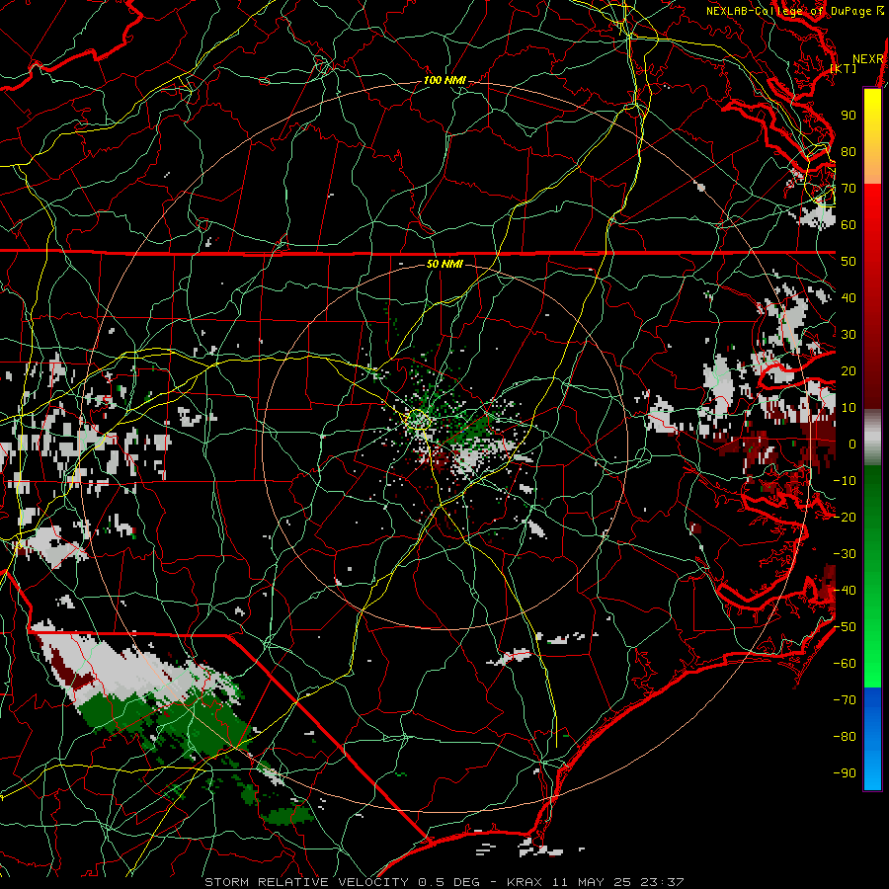Click the 30 value on the velocity scale
This screenshot has width=889, height=889.
pos(849,335)
